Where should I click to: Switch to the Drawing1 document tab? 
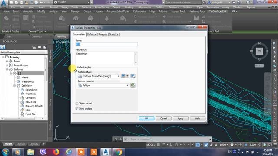pyautogui.click(x=36, y=36)
